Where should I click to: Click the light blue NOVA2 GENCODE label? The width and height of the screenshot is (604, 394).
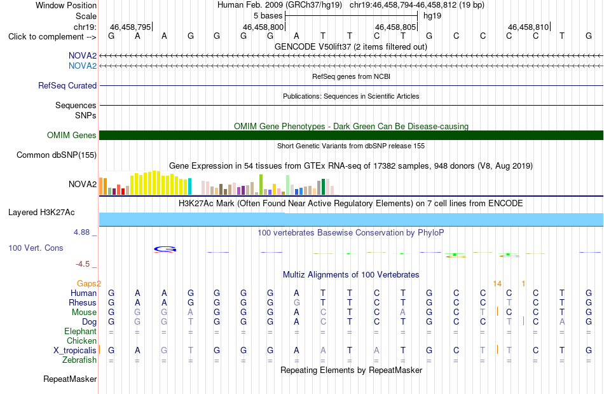[x=83, y=66]
